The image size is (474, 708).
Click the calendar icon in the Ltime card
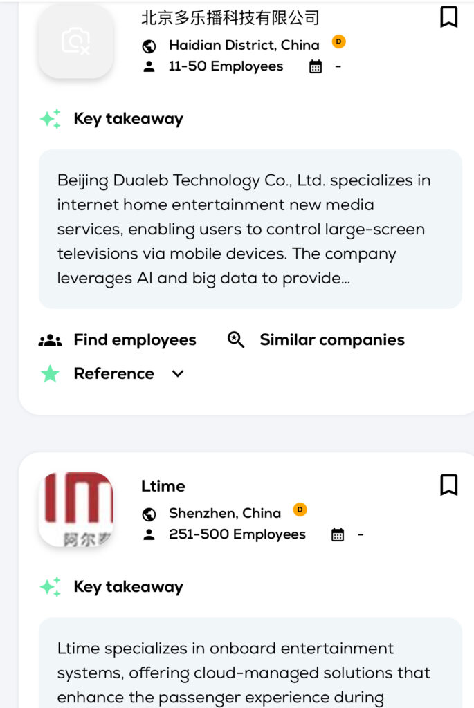[338, 535]
